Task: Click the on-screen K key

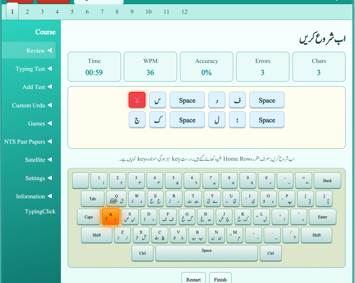Action: 243,217
